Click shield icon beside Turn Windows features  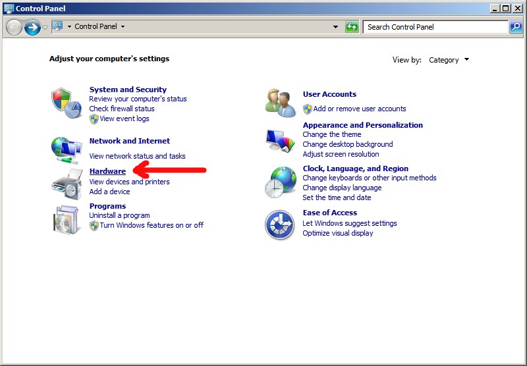[x=94, y=226]
